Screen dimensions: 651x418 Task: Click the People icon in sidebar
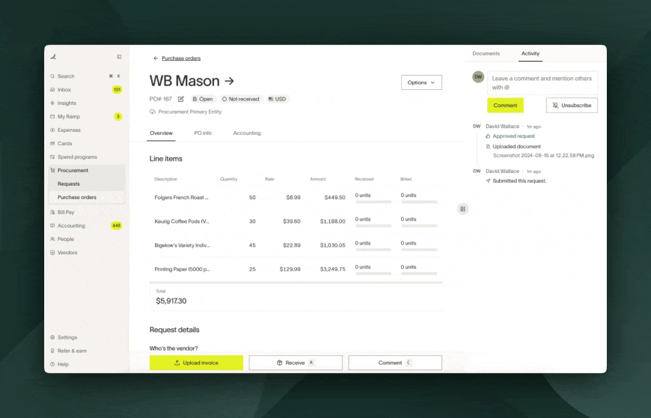point(52,239)
